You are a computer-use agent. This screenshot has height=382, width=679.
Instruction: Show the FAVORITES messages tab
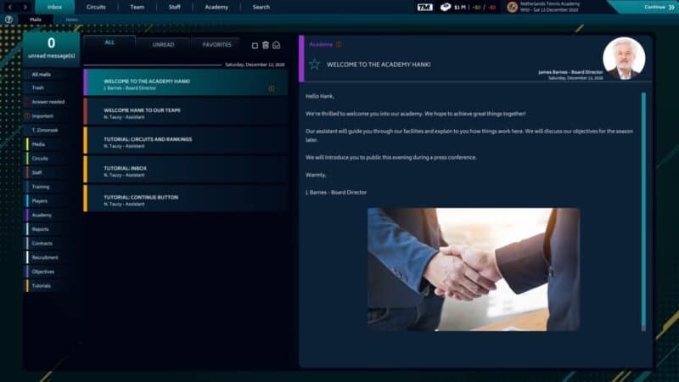tap(217, 44)
